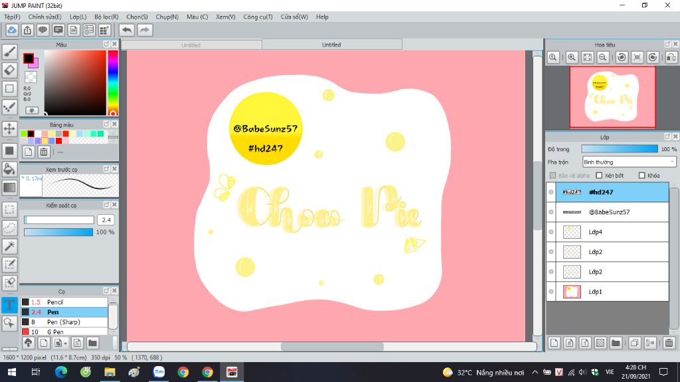This screenshot has width=680, height=382.
Task: Open the Bộ lọc(R) menu
Action: click(106, 17)
